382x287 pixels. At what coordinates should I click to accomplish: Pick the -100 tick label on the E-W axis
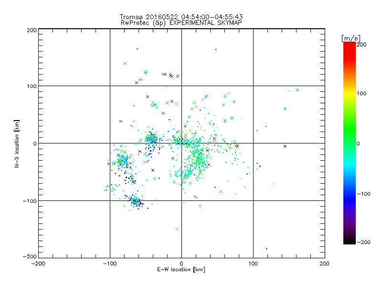click(x=110, y=264)
